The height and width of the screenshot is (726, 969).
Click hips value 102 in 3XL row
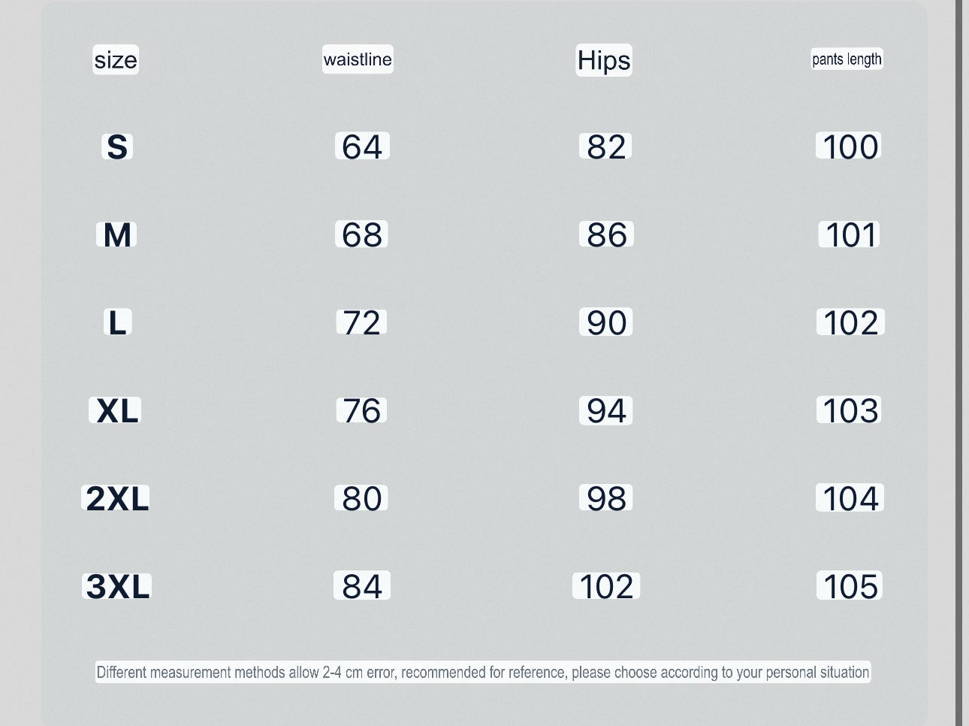click(x=606, y=586)
